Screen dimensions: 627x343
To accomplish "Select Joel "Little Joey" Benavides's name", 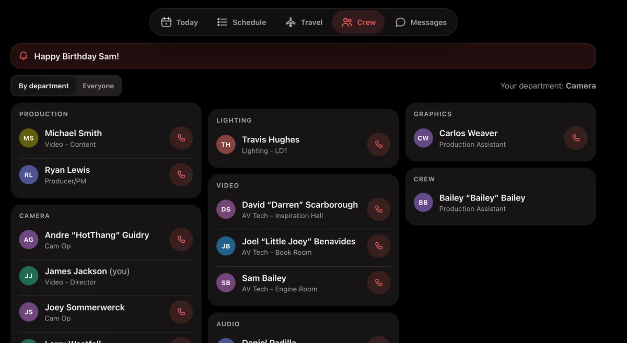I will click(x=299, y=241).
